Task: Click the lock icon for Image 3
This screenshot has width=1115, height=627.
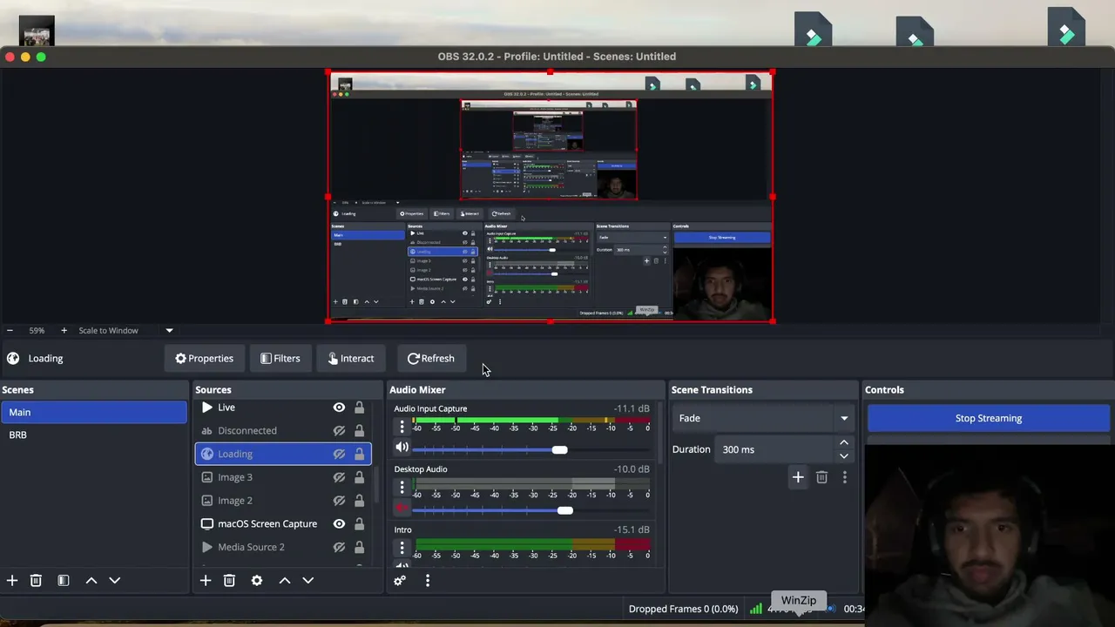Action: [x=359, y=477]
